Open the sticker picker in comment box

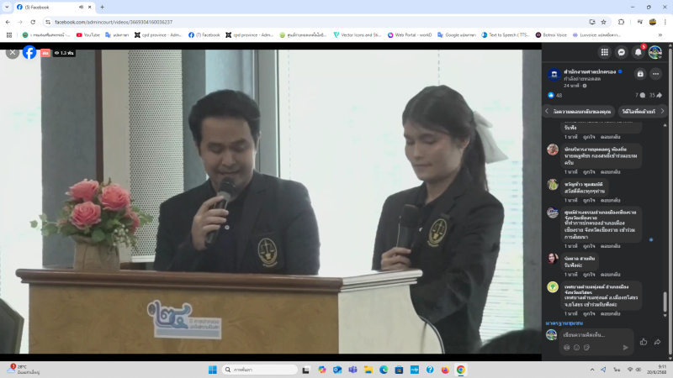coord(586,348)
